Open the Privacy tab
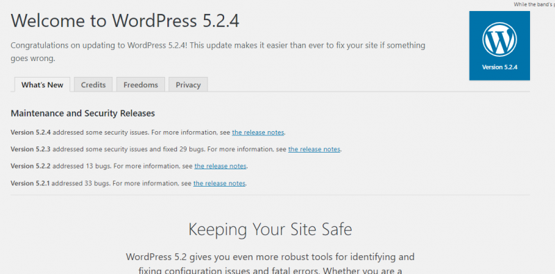This screenshot has height=274, width=555. [188, 85]
